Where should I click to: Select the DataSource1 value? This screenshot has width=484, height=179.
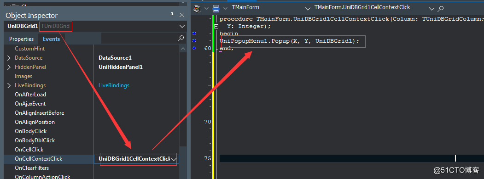coord(115,58)
